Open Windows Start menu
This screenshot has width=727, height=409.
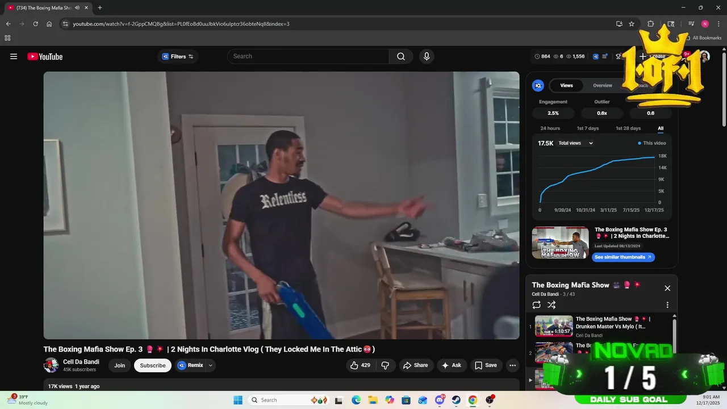[x=237, y=400]
